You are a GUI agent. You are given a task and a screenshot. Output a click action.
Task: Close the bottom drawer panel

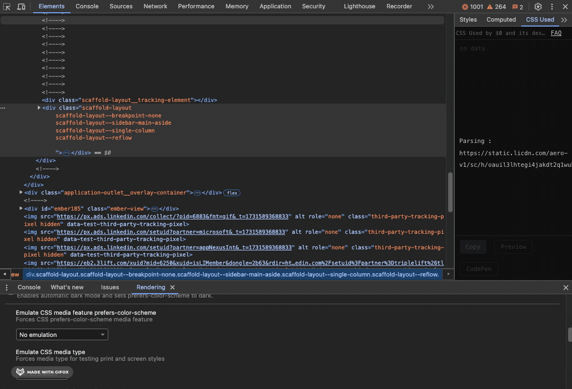point(565,288)
